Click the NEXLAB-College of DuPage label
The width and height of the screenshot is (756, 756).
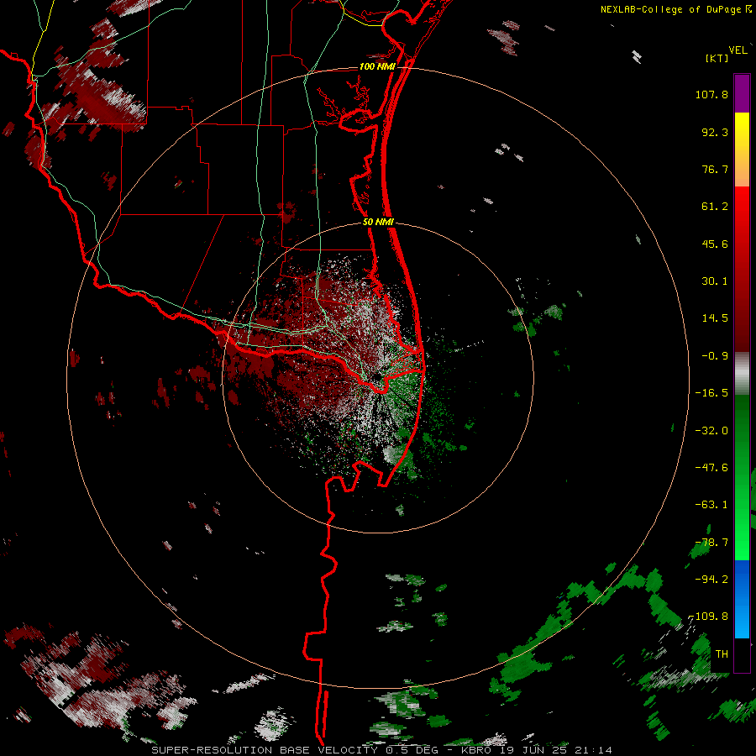coord(670,9)
